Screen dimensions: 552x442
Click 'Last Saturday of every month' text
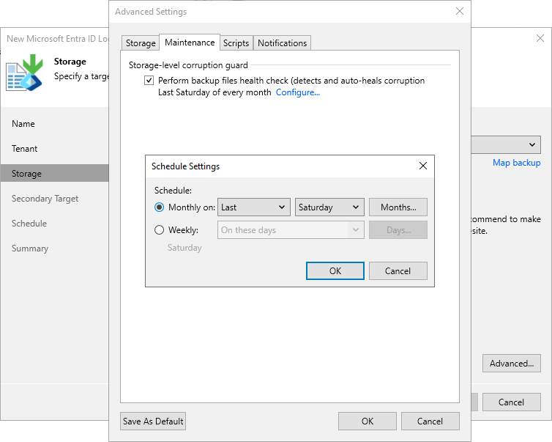215,92
